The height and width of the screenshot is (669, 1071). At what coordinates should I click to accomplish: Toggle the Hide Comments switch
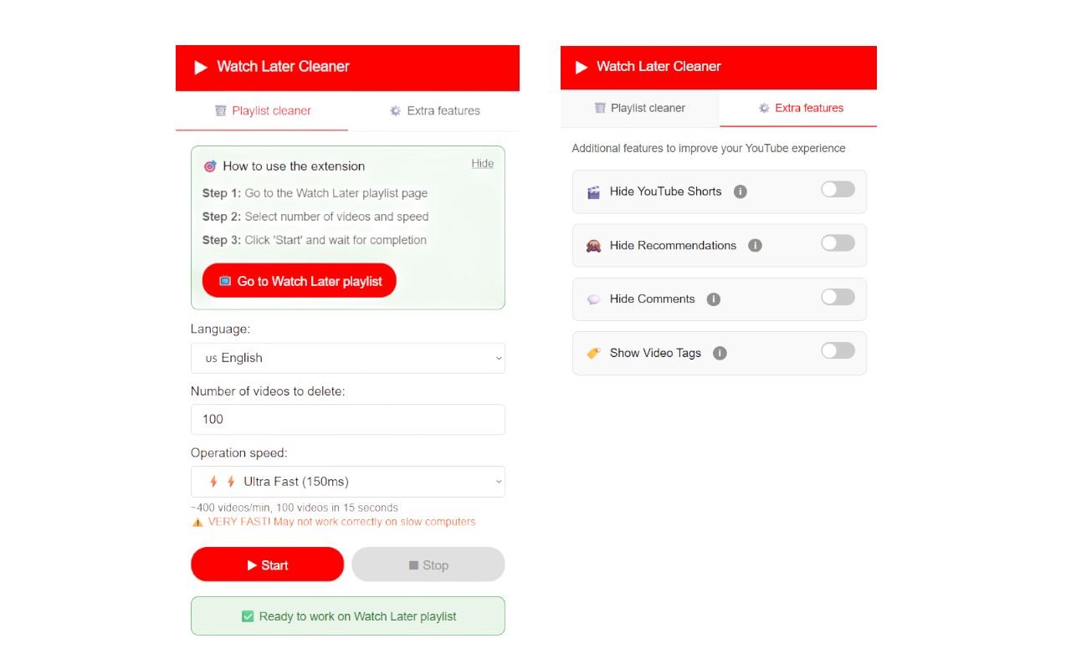click(838, 297)
